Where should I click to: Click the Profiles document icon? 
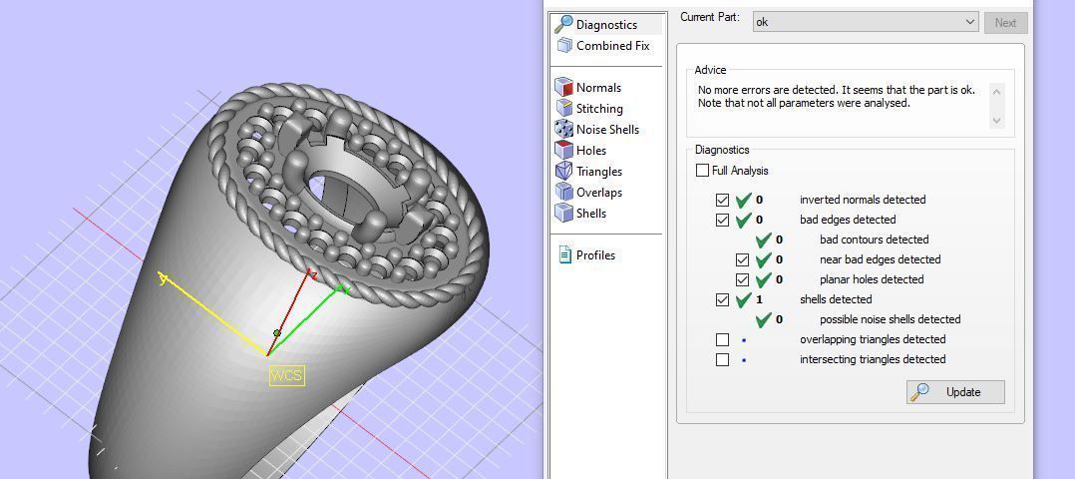pos(564,254)
